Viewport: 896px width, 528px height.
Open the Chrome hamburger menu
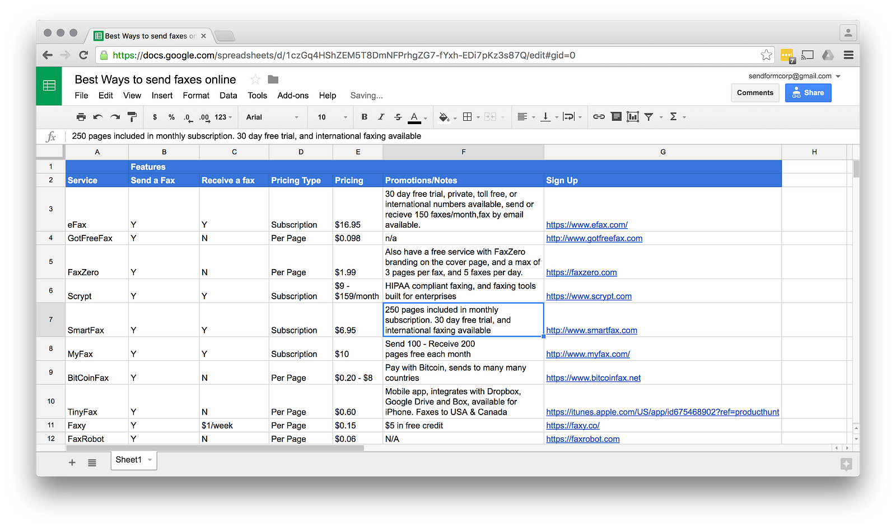pyautogui.click(x=848, y=55)
